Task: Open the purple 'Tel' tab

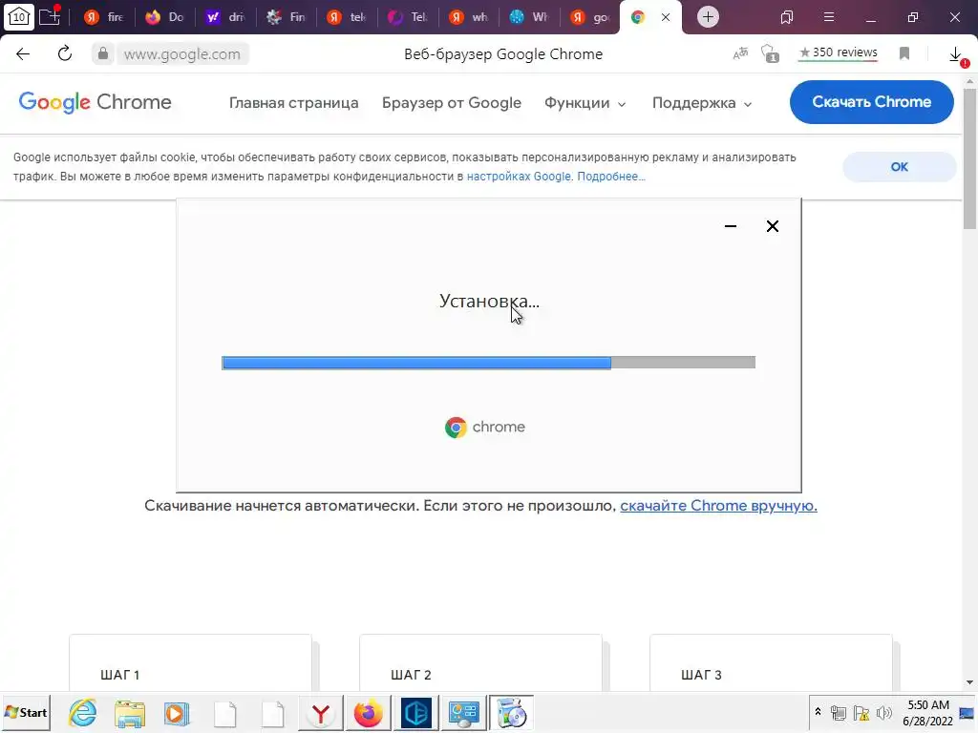Action: pyautogui.click(x=407, y=17)
